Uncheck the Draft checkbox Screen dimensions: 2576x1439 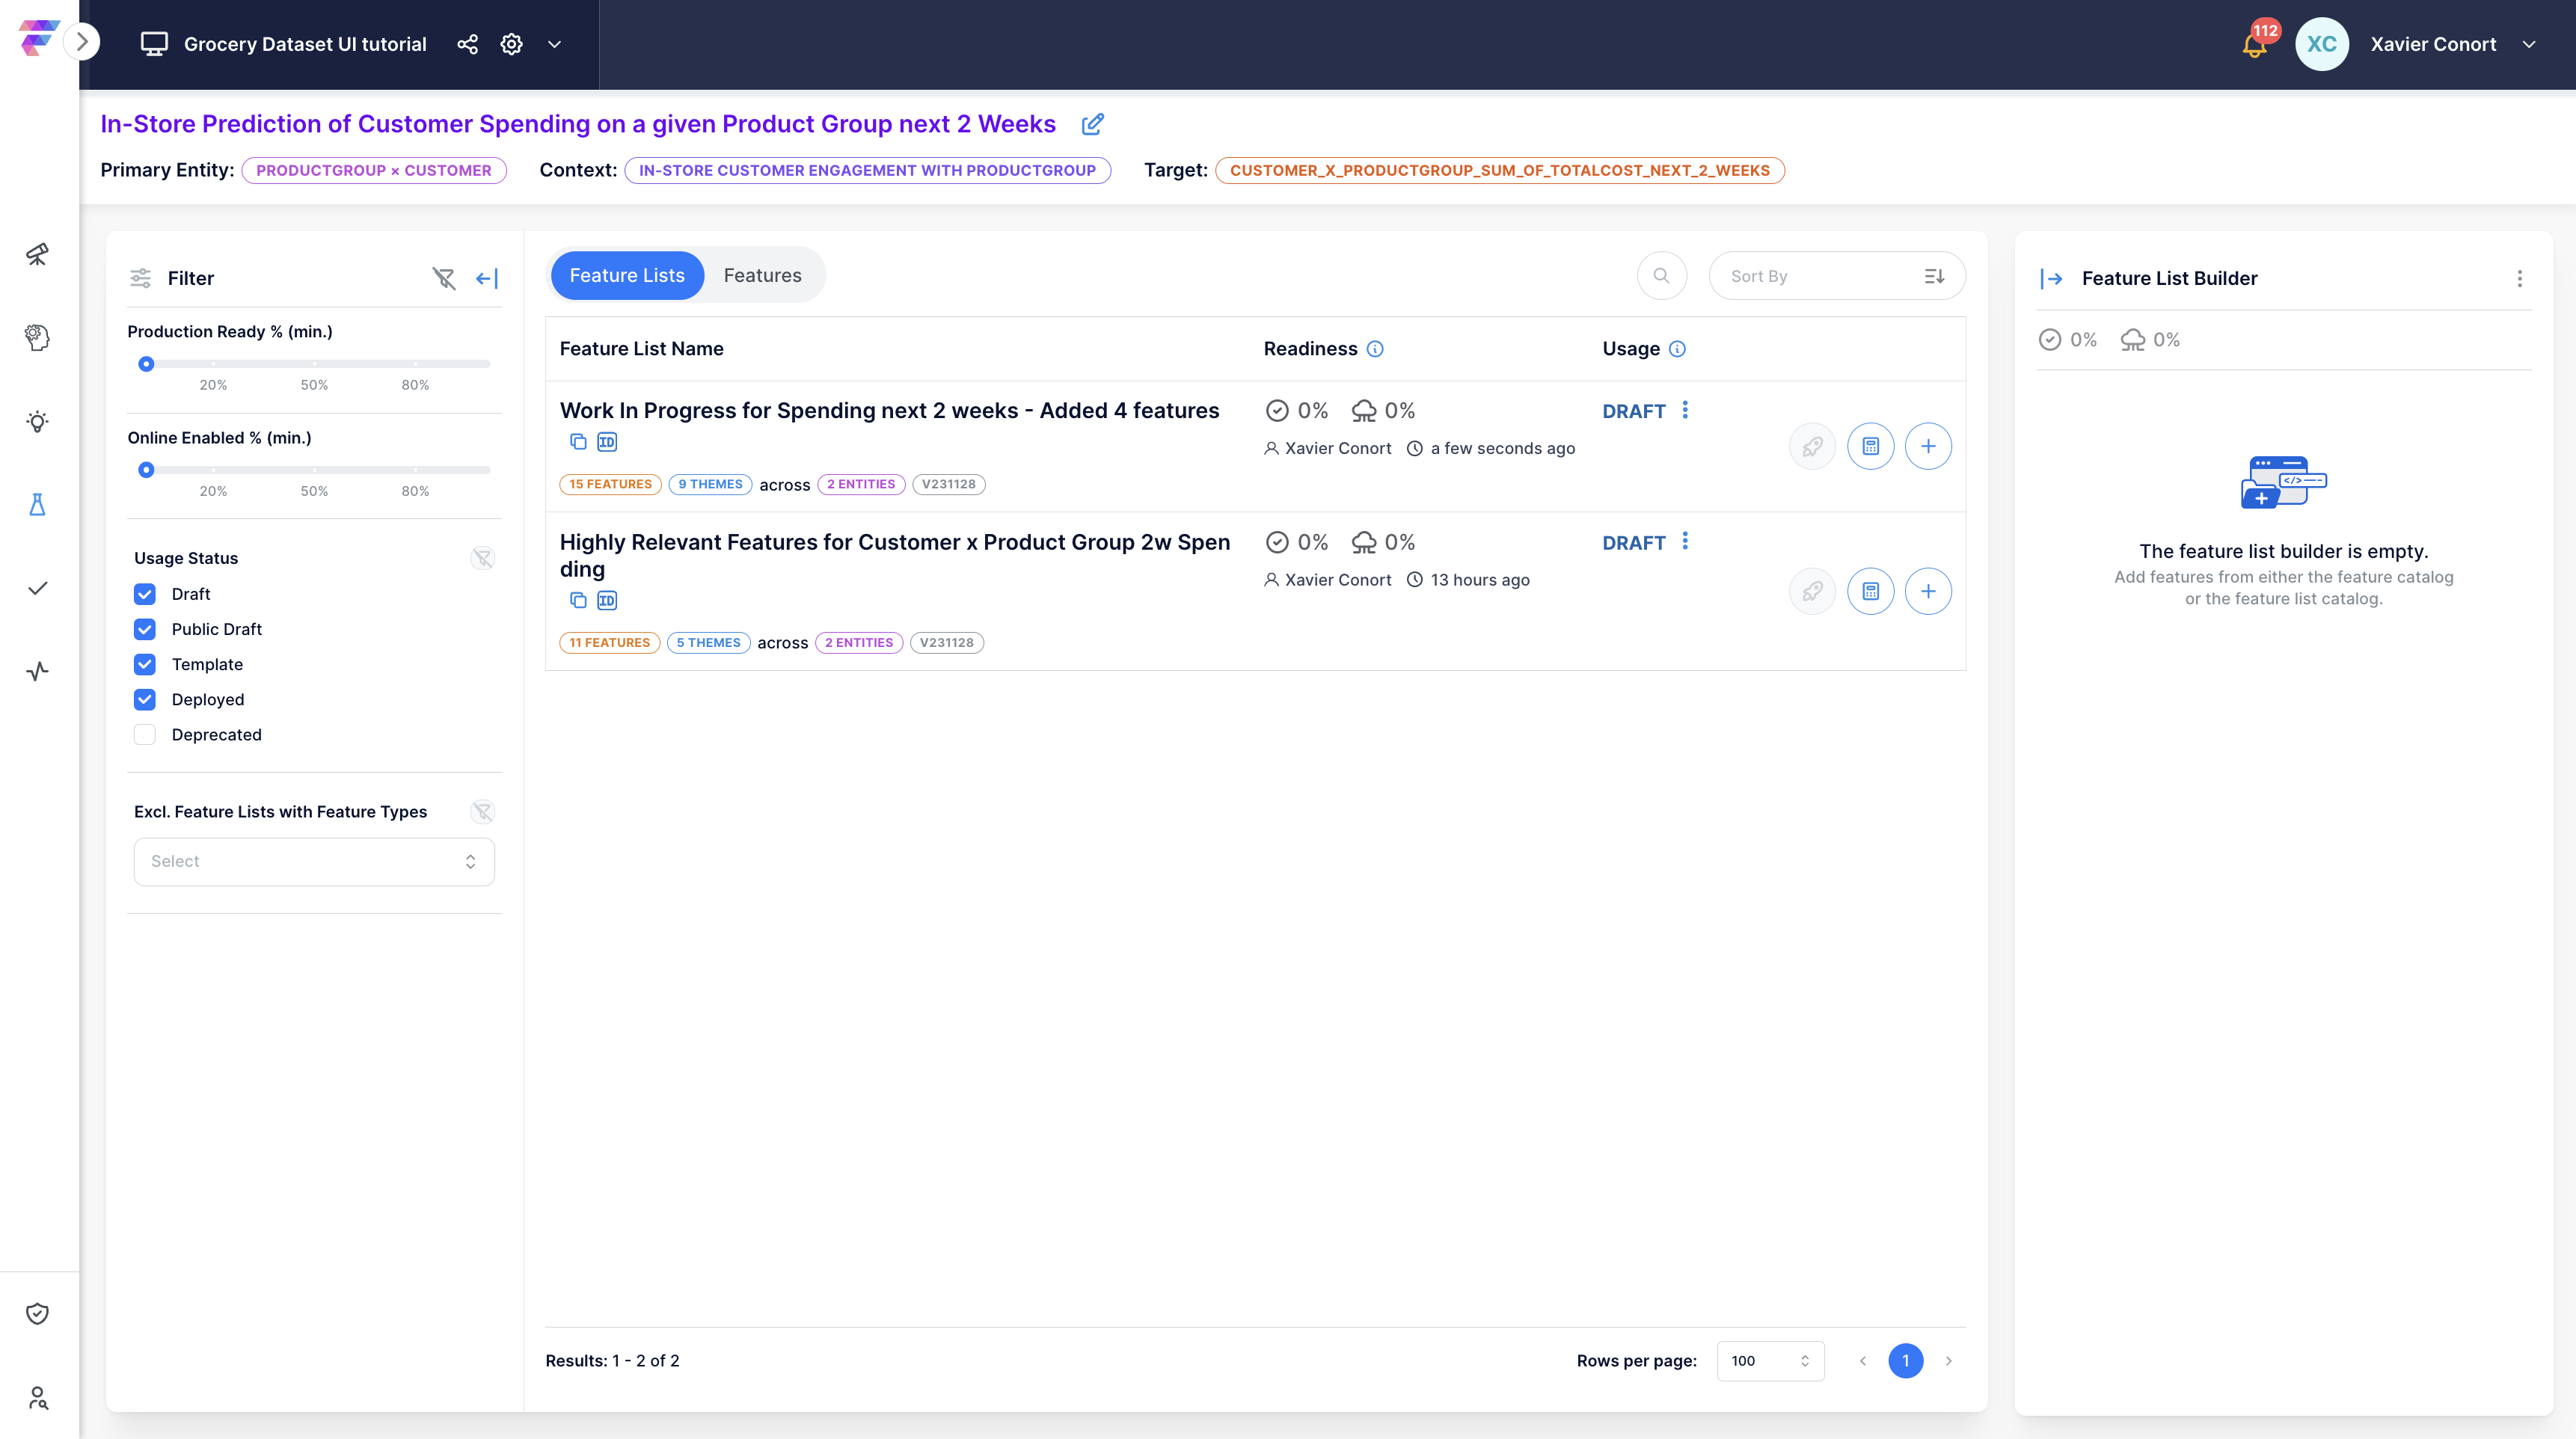(145, 594)
